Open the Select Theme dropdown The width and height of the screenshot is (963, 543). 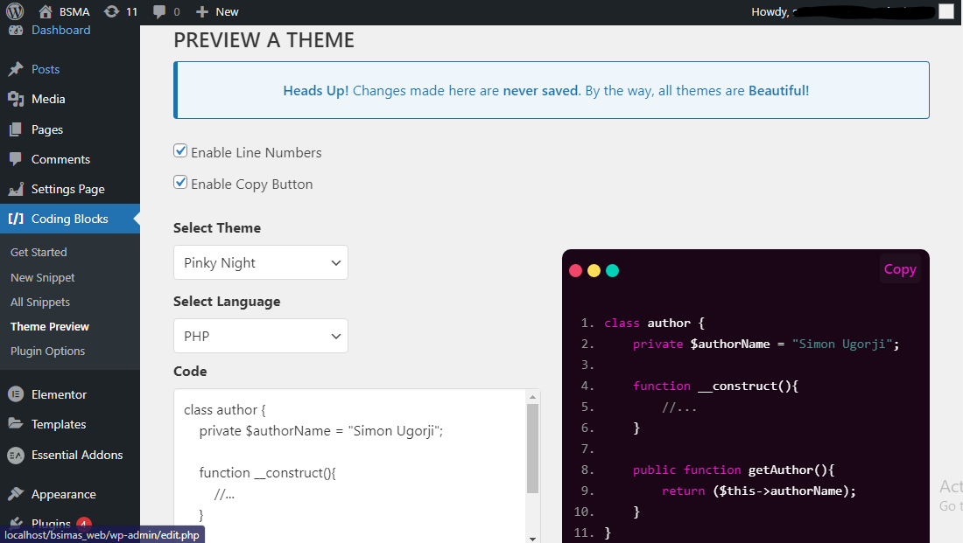(261, 262)
